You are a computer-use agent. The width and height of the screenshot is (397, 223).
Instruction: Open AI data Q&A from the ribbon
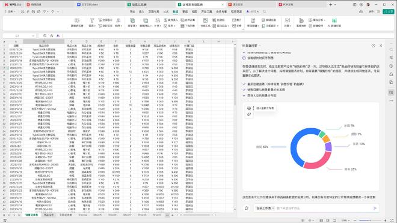click(x=334, y=22)
